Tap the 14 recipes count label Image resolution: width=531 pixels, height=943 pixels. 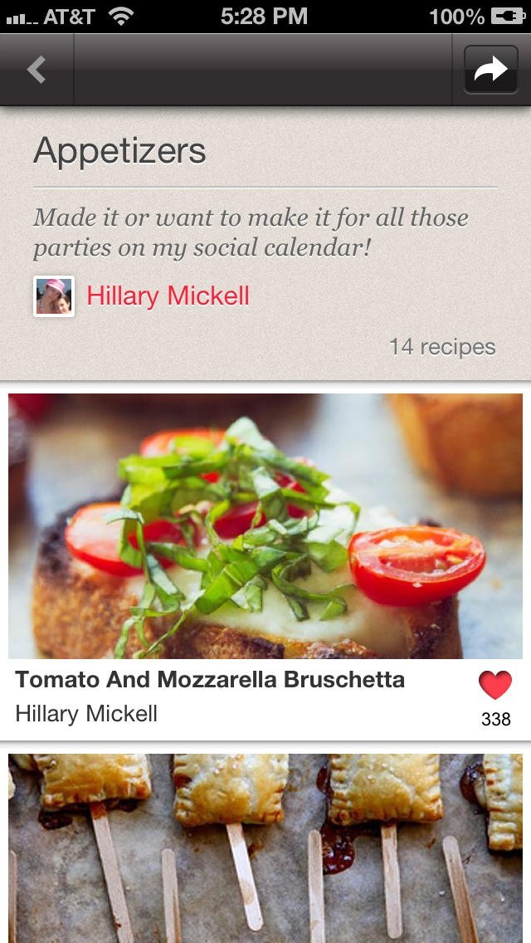click(442, 347)
